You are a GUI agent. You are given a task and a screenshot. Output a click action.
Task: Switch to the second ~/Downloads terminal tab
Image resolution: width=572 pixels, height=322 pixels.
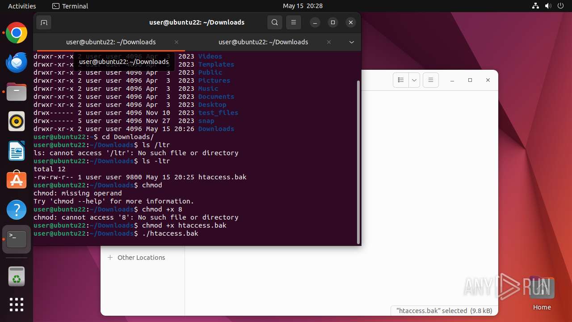tap(263, 42)
